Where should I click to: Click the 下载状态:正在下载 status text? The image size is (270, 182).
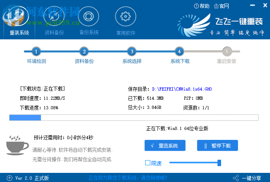point(43,89)
